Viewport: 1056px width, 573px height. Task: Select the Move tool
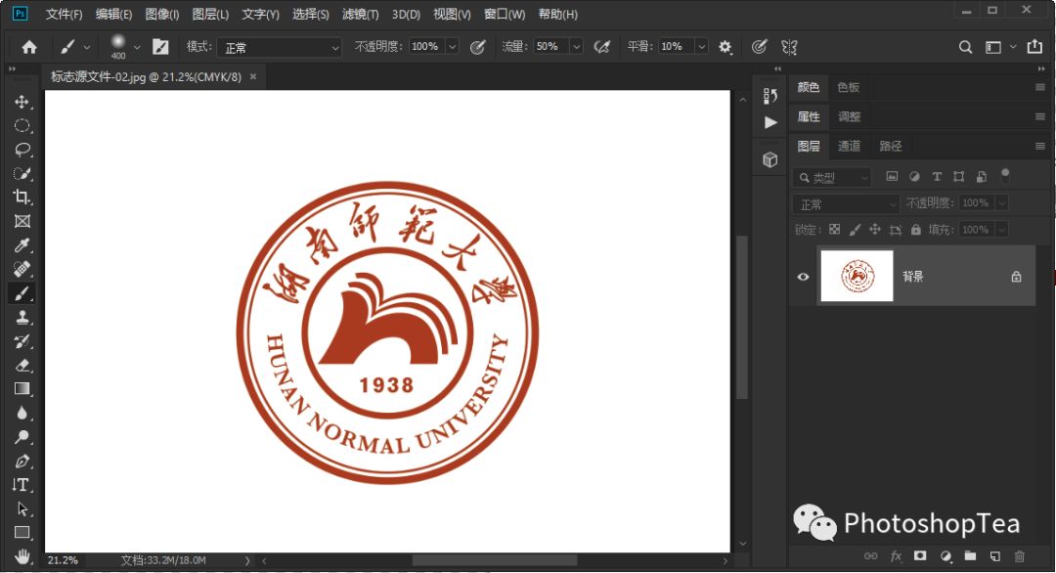point(22,102)
